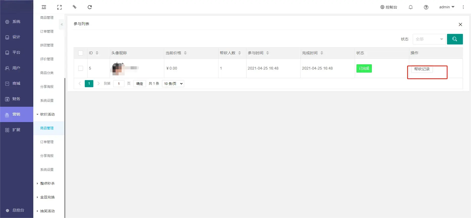This screenshot has width=471, height=218.
Task: Open the 财务 section in left sidebar
Action: (16, 99)
